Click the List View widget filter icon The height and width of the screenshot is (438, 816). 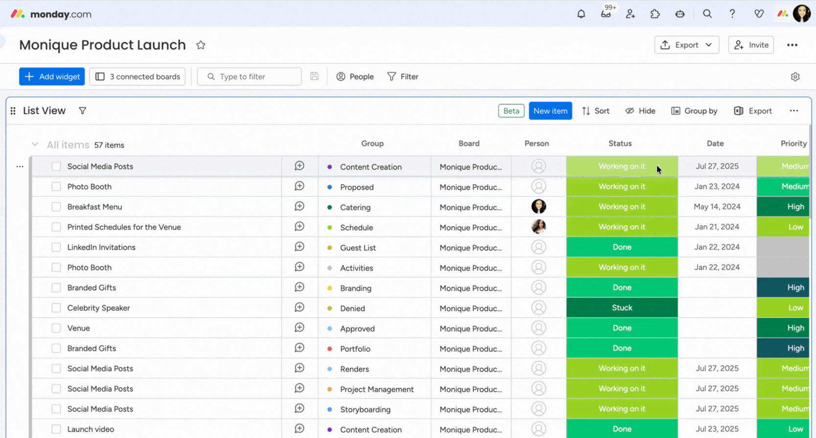point(83,111)
